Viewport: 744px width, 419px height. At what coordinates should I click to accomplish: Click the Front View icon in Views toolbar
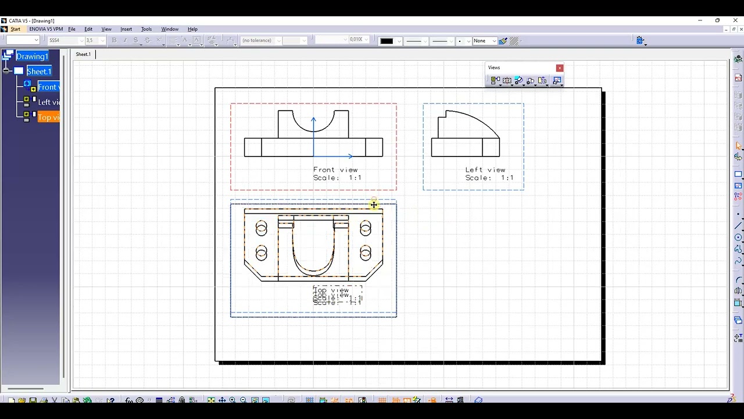pyautogui.click(x=495, y=81)
